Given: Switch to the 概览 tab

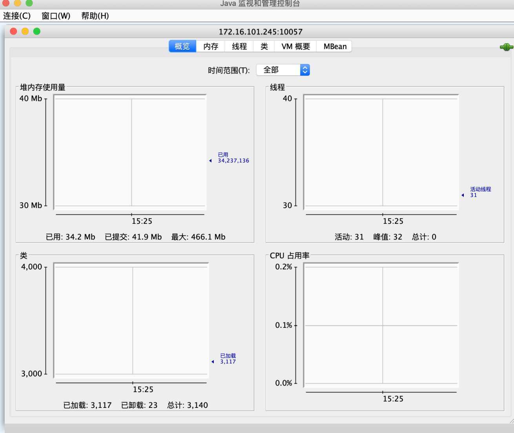Looking at the screenshot, I should [182, 46].
